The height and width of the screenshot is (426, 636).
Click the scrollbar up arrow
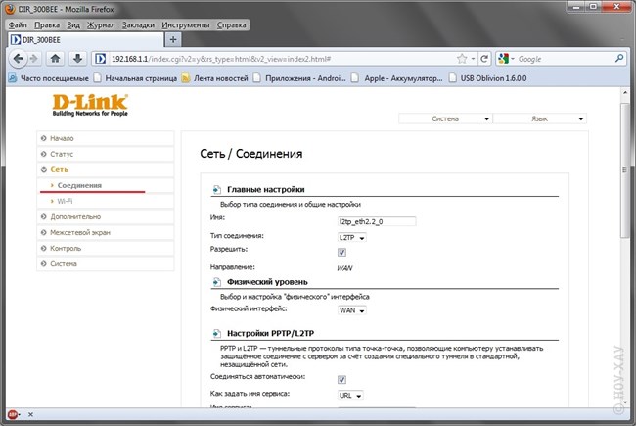click(624, 93)
